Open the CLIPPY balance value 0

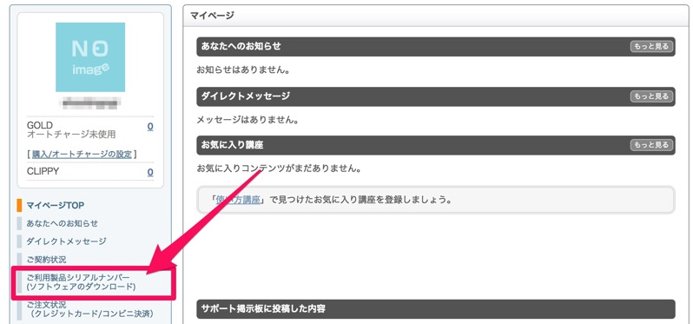[x=150, y=172]
